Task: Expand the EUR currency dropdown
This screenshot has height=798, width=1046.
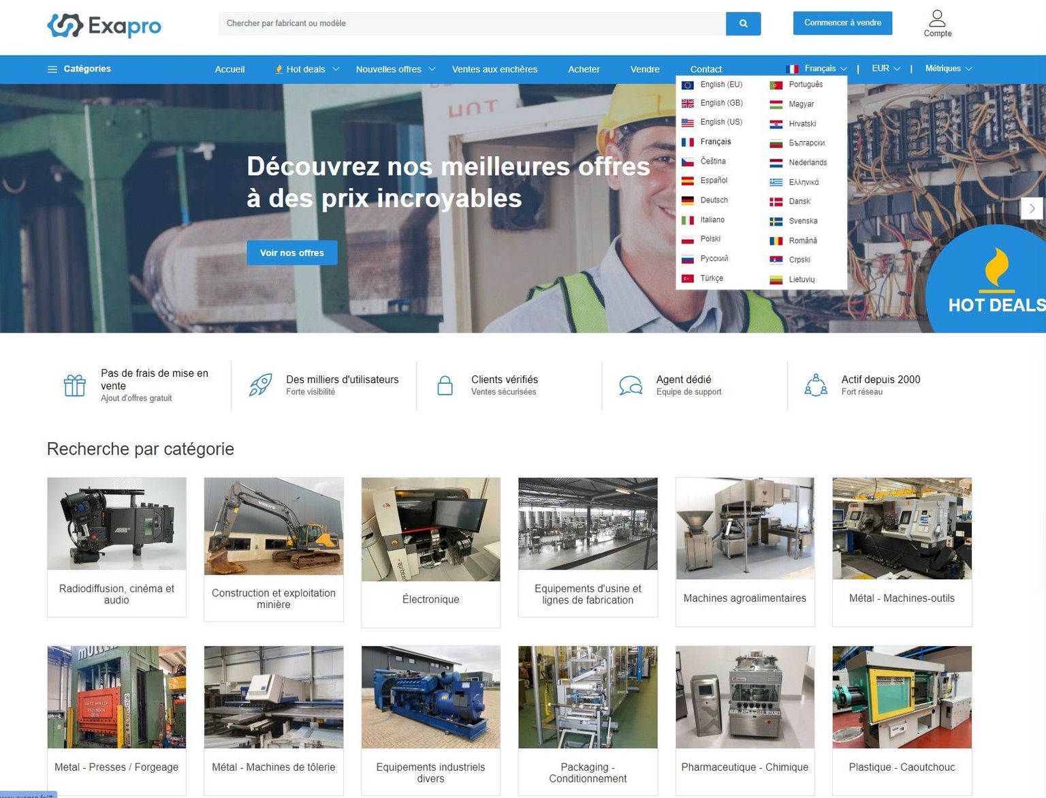Action: click(x=886, y=69)
